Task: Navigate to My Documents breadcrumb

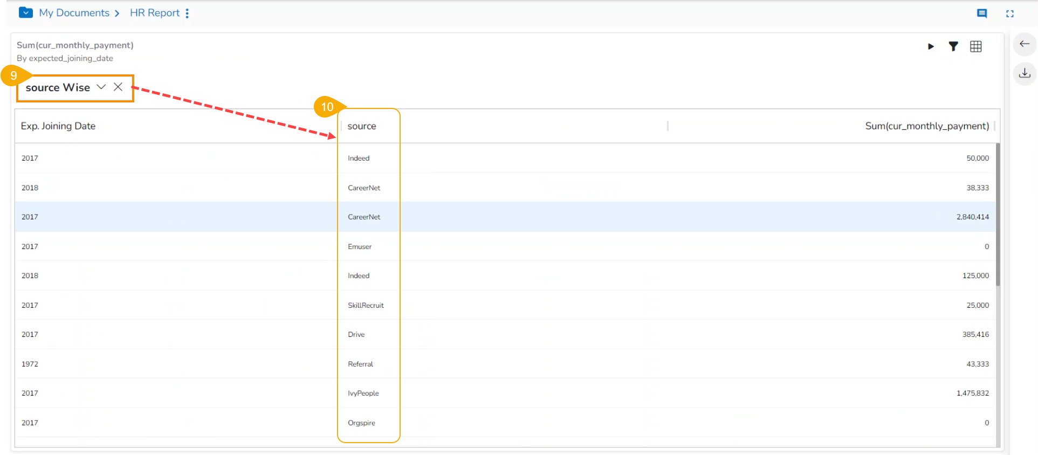Action: (x=74, y=13)
